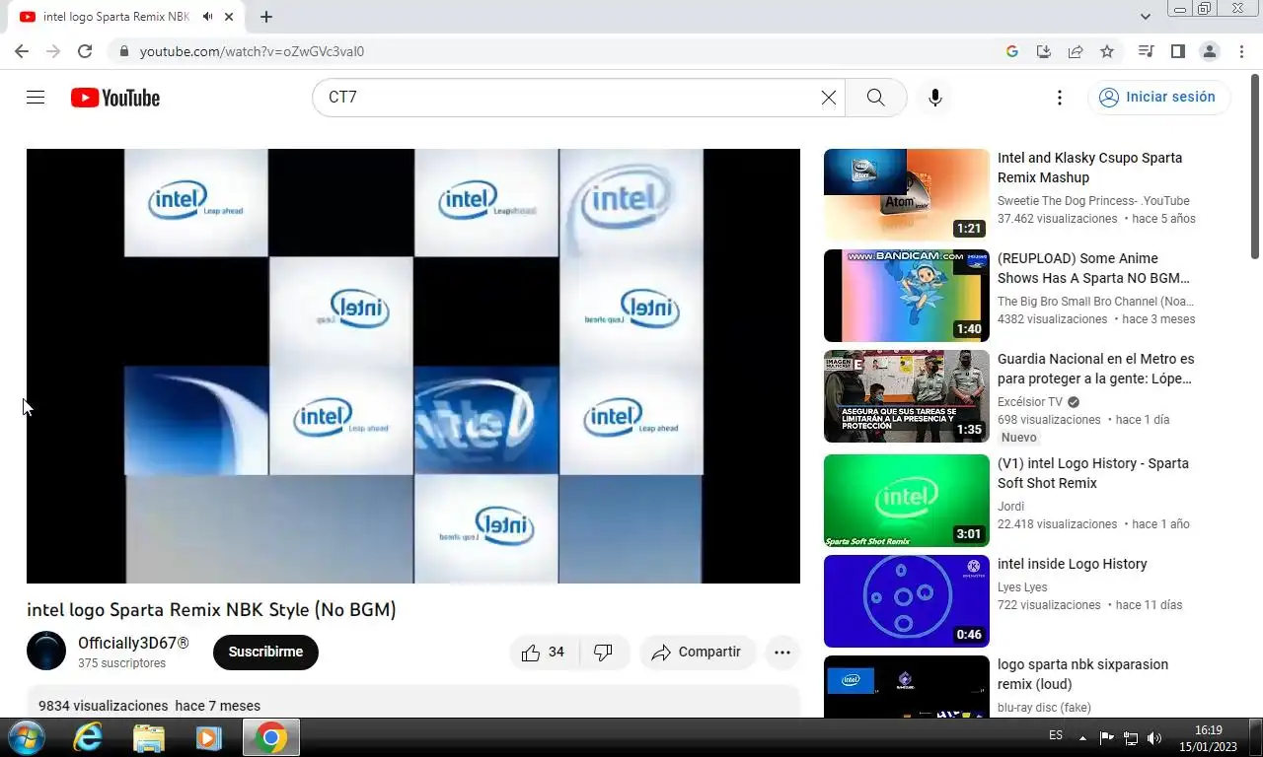Open Intel and Klasky Csupo thumbnail
Image resolution: width=1263 pixels, height=757 pixels.
pyautogui.click(x=907, y=195)
